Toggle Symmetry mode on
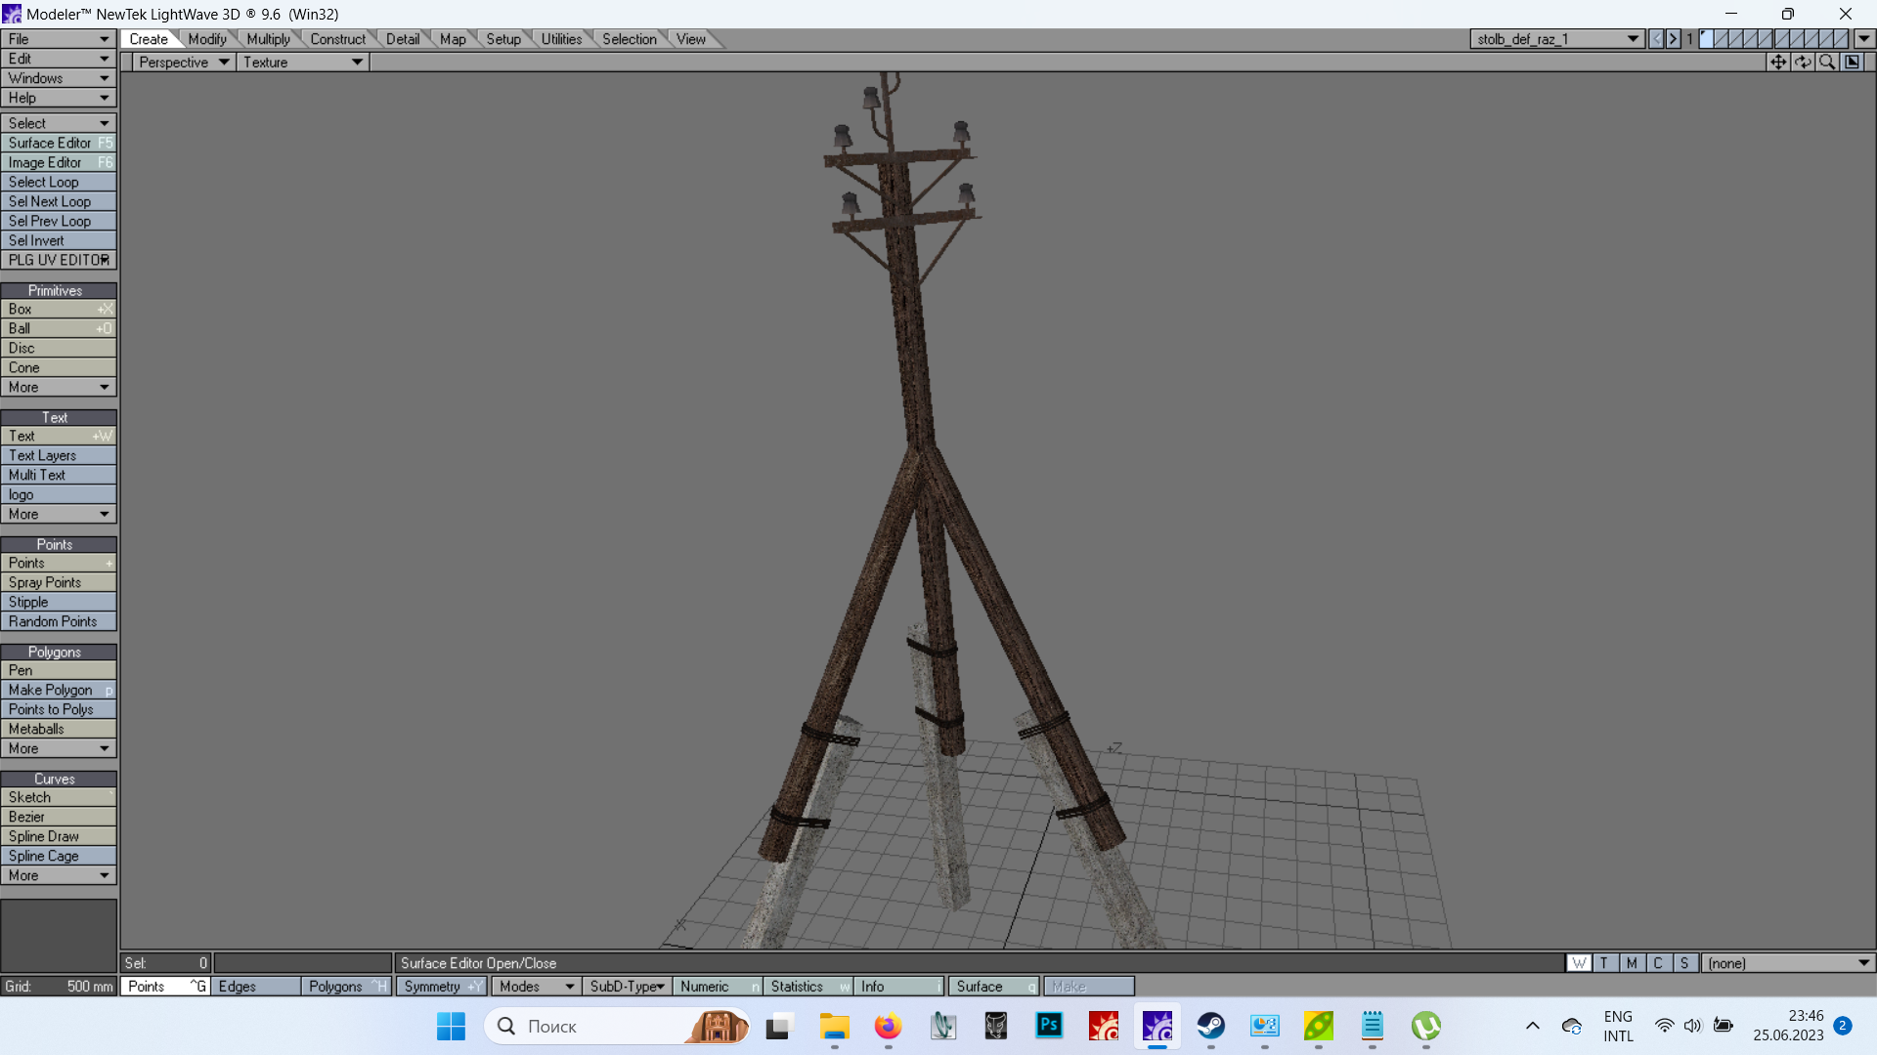1877x1055 pixels. tap(441, 987)
